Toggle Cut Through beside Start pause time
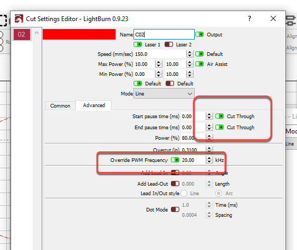 [x=219, y=116]
